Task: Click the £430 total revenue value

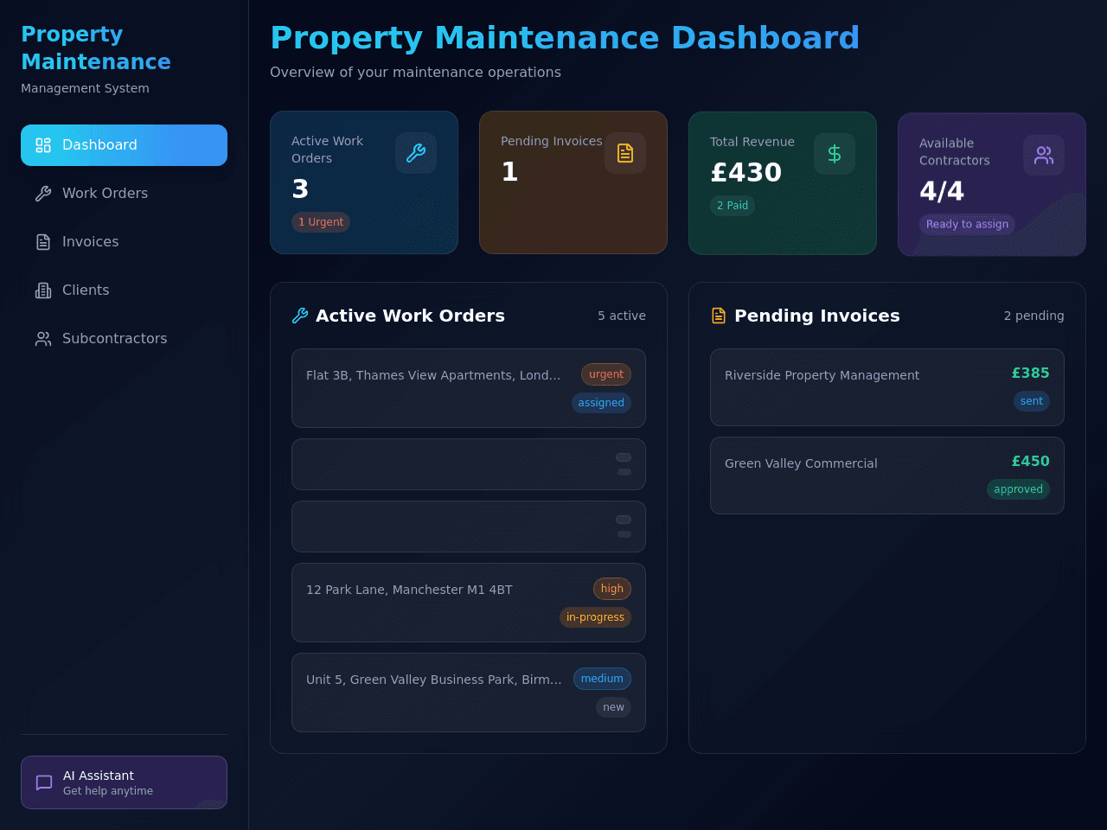Action: pyautogui.click(x=746, y=173)
